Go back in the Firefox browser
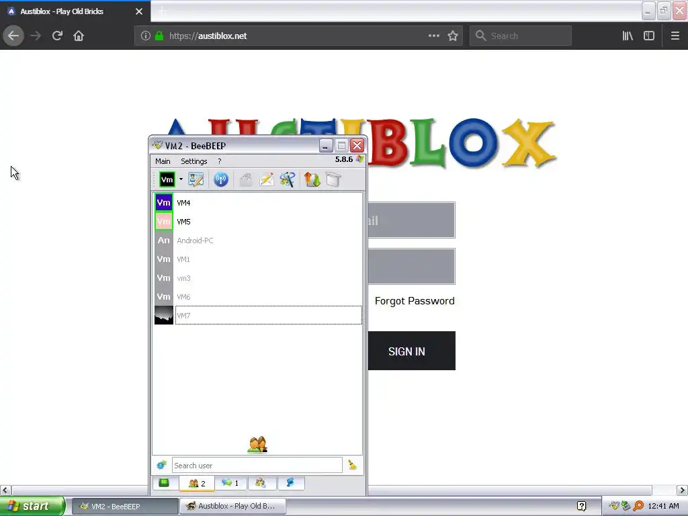Image resolution: width=688 pixels, height=516 pixels. click(13, 36)
